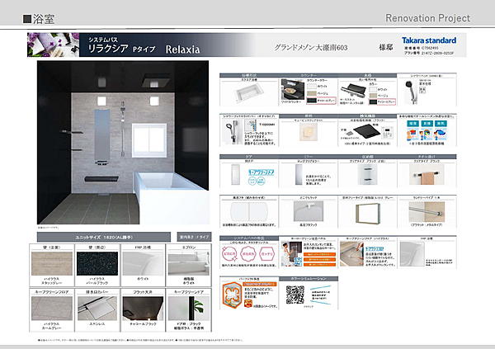This screenshot has width=495, height=349.
Task: Click the グランドメゾン大濠南603 property name
Action: click(x=311, y=48)
